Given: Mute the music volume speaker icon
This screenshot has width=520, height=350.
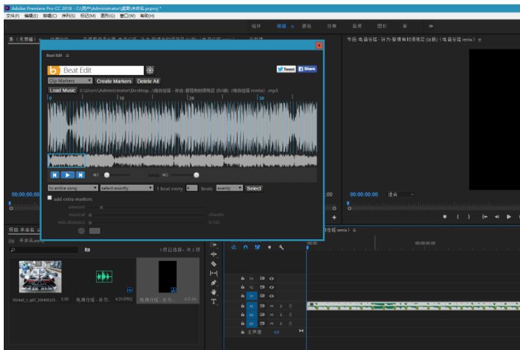Looking at the screenshot, I should [96, 175].
